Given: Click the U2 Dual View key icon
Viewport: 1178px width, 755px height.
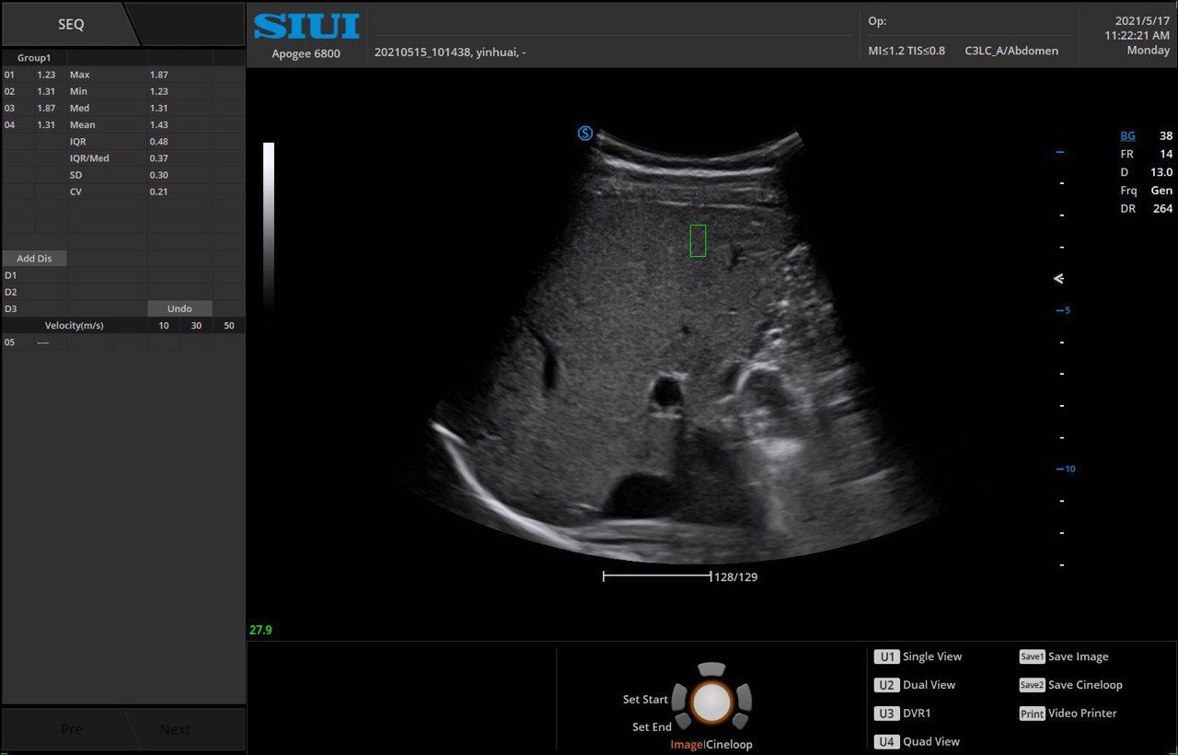Looking at the screenshot, I should 886,685.
